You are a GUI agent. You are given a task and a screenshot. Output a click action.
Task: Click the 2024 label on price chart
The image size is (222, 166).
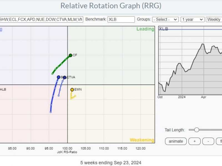point(182,97)
